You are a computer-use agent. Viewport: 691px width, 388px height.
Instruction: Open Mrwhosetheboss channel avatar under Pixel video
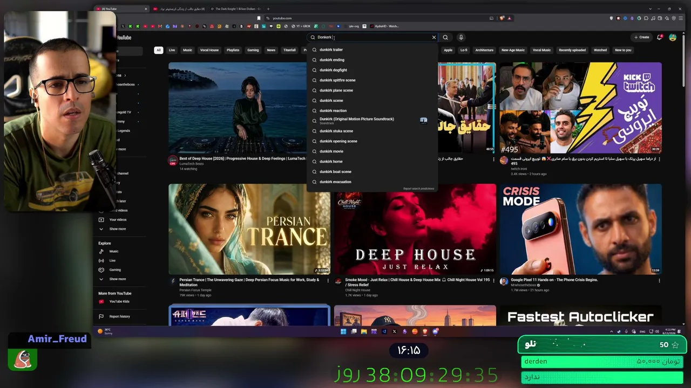click(504, 281)
